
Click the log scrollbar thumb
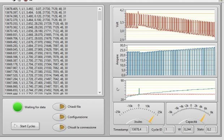(100, 16)
